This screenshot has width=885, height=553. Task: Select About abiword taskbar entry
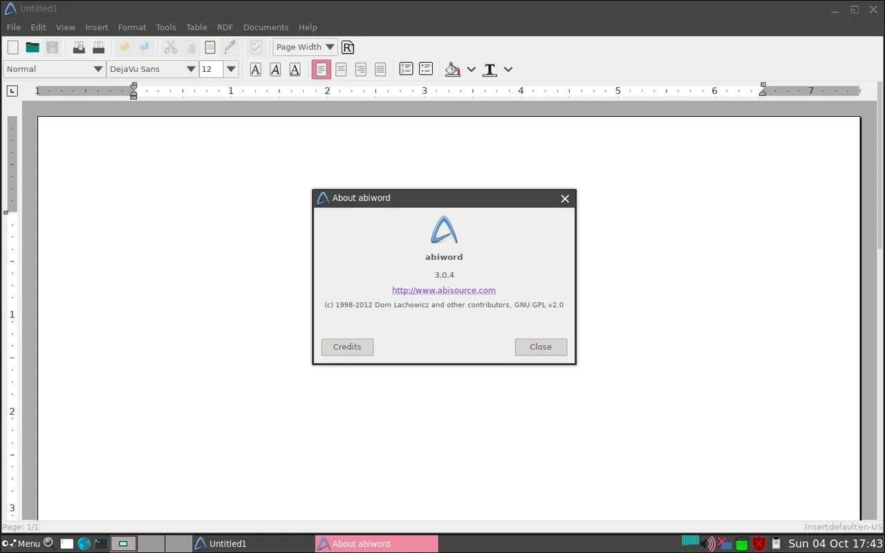coord(377,544)
